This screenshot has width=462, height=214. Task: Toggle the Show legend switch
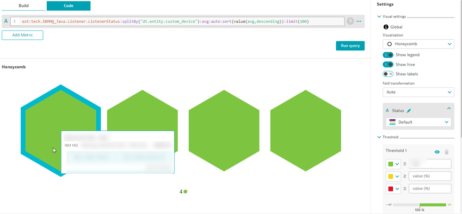click(388, 55)
